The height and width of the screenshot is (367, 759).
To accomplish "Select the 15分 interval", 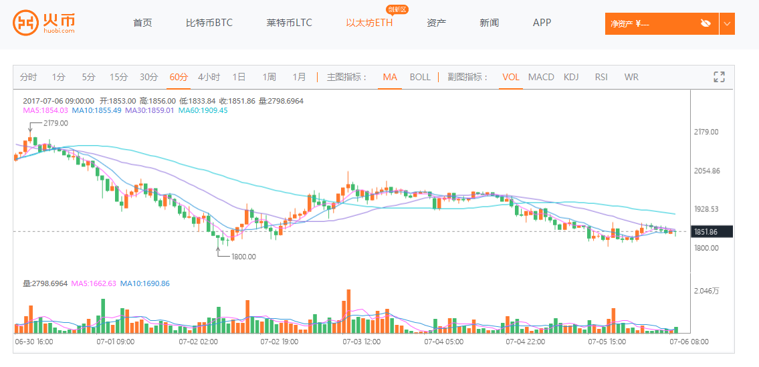I will [118, 77].
